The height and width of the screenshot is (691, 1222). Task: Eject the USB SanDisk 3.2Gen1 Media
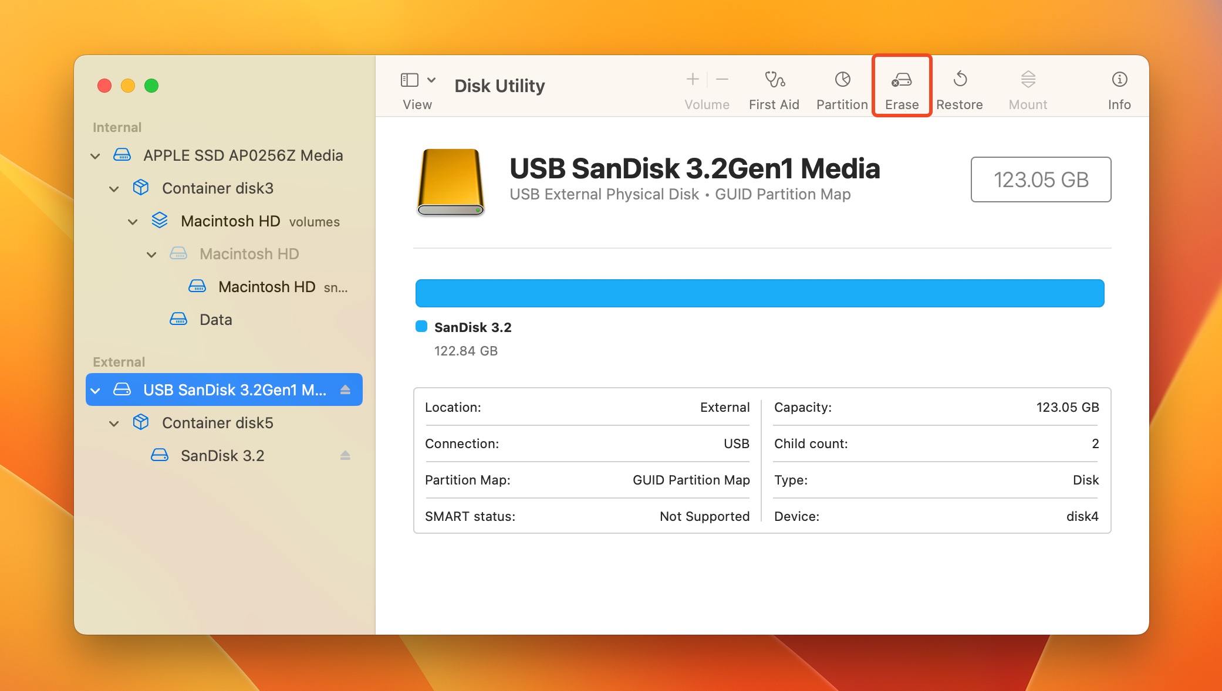(x=345, y=389)
